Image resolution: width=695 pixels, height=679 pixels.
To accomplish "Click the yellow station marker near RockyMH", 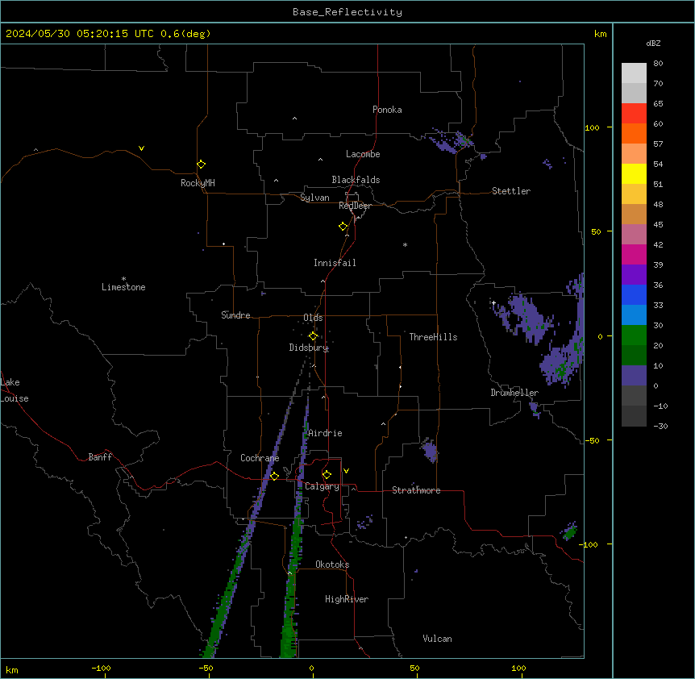I will [x=202, y=165].
